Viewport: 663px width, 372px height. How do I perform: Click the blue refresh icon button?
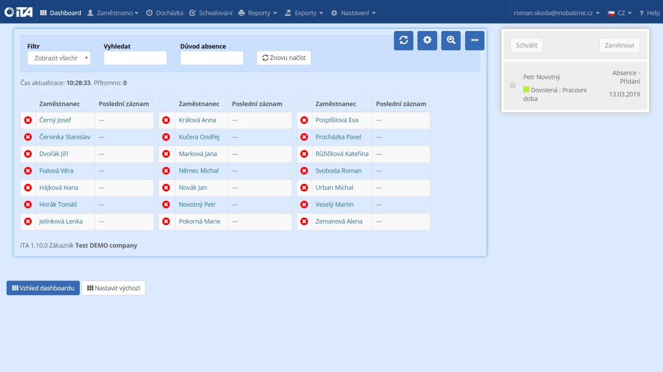click(x=403, y=40)
